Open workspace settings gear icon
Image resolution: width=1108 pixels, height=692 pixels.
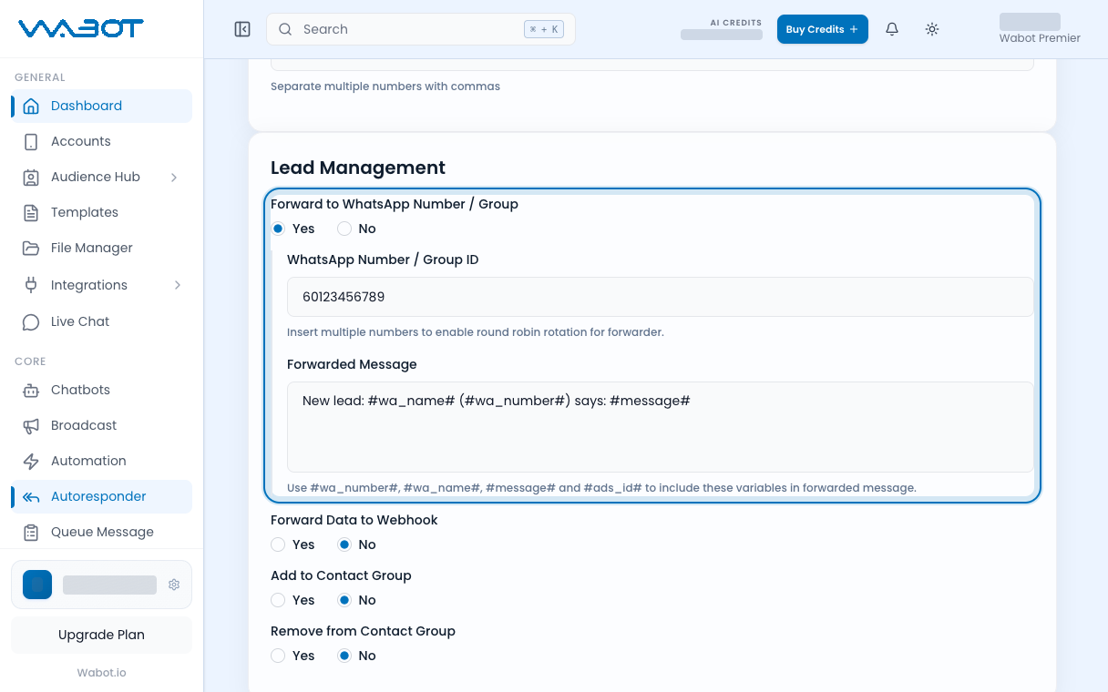click(x=174, y=585)
